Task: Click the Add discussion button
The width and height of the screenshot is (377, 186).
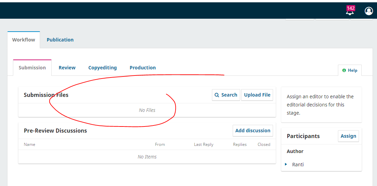Action: point(253,131)
